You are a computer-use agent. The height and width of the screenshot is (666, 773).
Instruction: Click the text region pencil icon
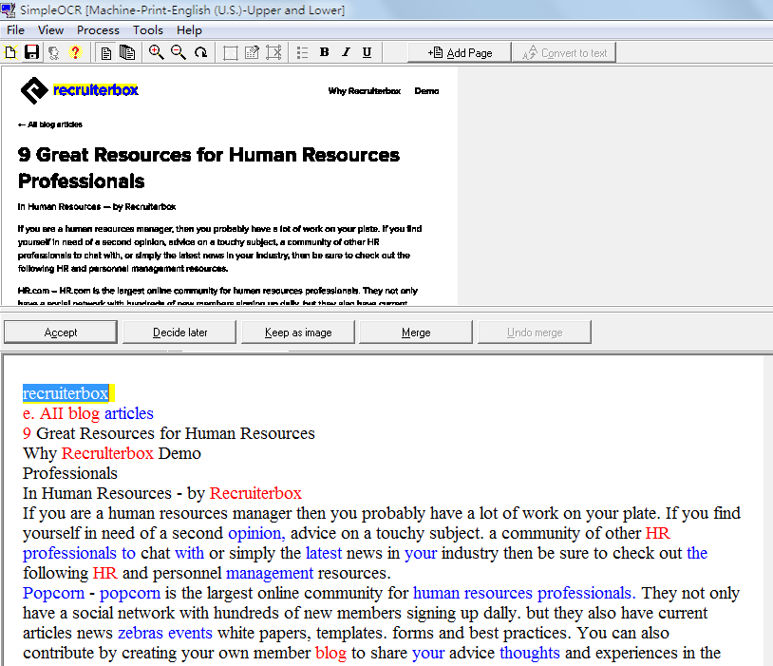pos(252,52)
